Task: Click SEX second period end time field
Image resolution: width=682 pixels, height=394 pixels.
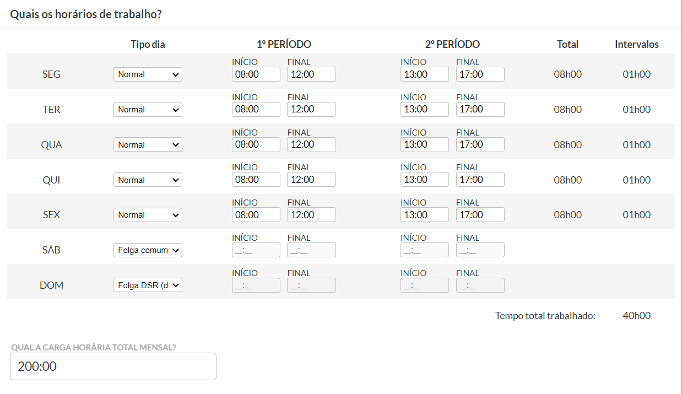Action: point(480,215)
